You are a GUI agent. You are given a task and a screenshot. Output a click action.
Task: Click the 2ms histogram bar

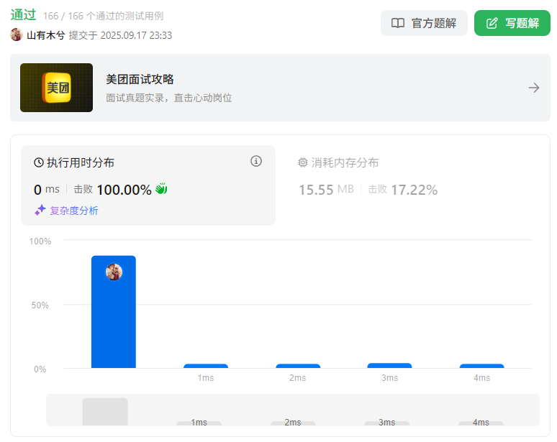point(298,366)
